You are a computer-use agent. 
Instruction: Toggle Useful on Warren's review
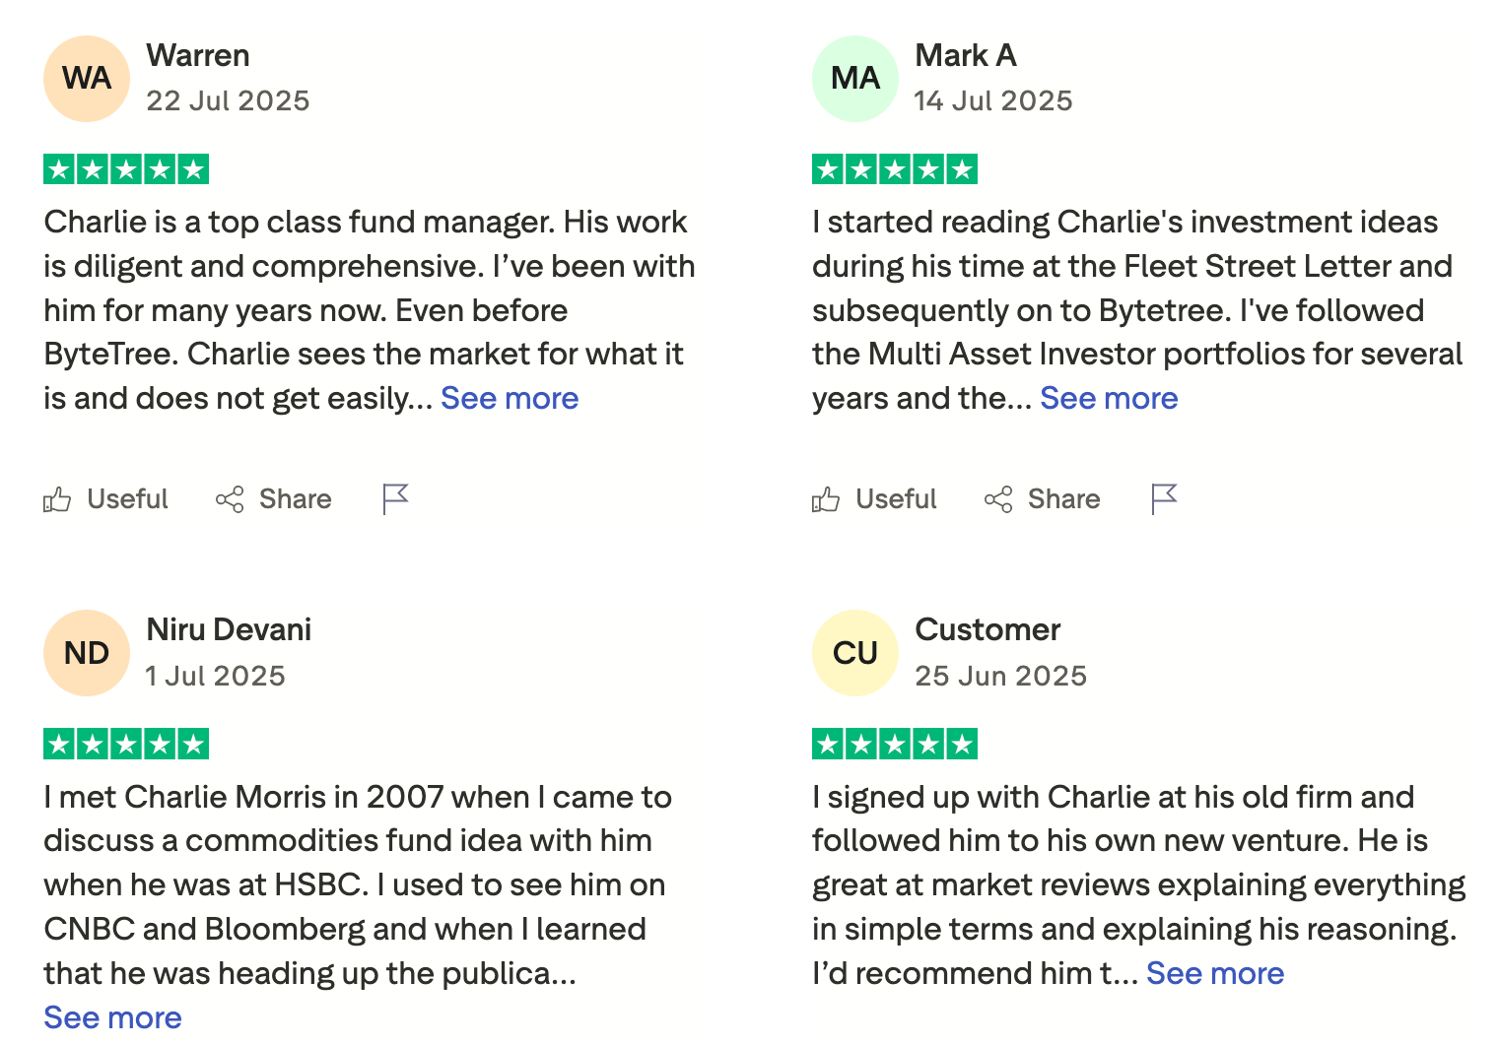(105, 499)
